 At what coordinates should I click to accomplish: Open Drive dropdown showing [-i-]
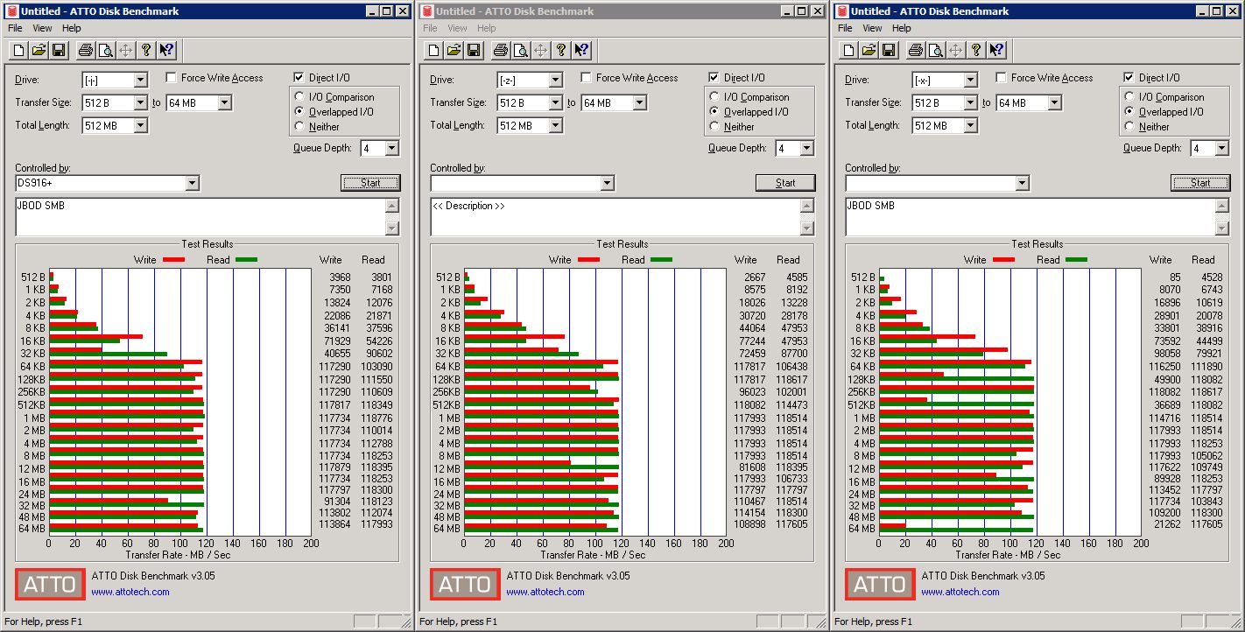(x=115, y=80)
